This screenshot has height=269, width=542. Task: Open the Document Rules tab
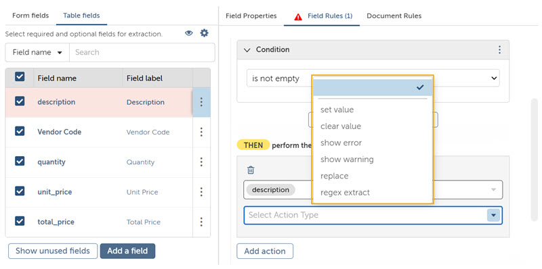pyautogui.click(x=394, y=16)
